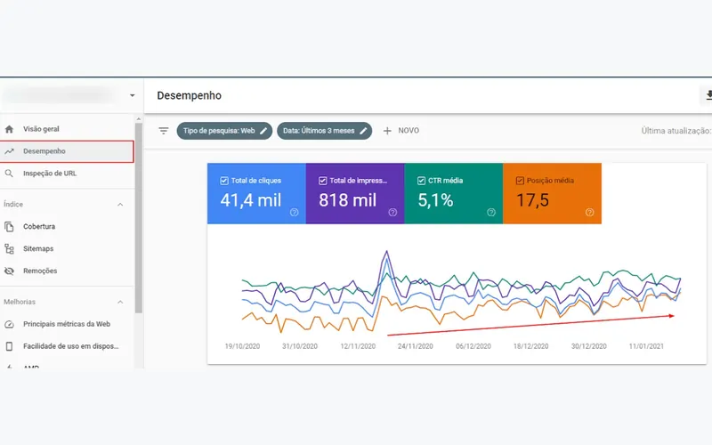Open help icon on Total de cliques card
712x445 pixels.
tap(295, 212)
